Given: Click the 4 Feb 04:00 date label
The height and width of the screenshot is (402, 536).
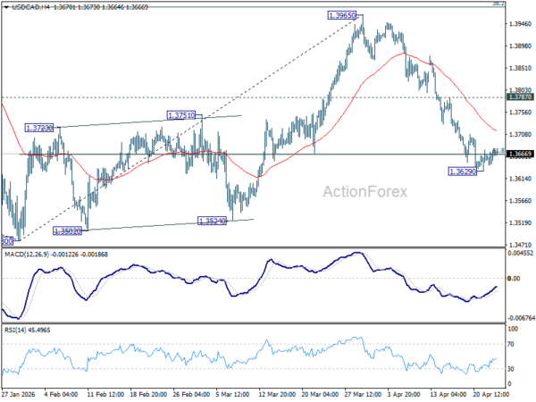Looking at the screenshot, I should (x=62, y=394).
